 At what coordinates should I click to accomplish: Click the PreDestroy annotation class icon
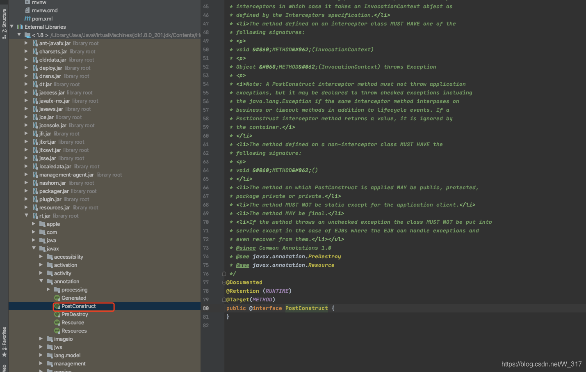pos(57,314)
